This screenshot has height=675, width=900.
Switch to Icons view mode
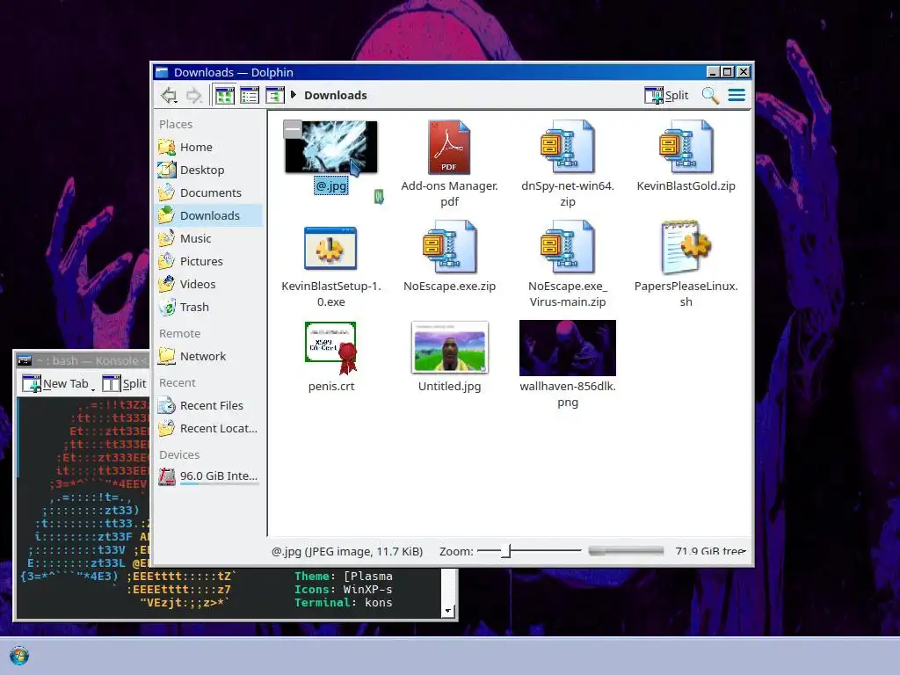coord(224,95)
